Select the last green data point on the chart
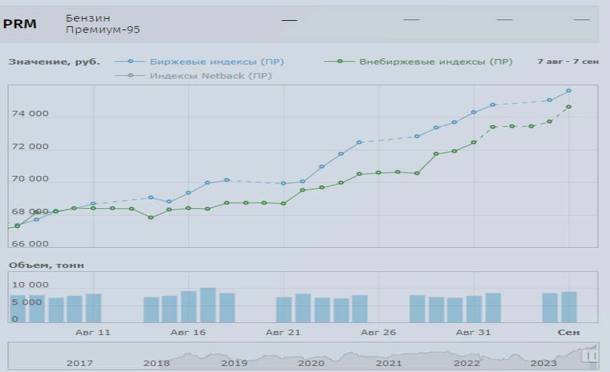Screen dimensions: 610x372 pos(568,107)
